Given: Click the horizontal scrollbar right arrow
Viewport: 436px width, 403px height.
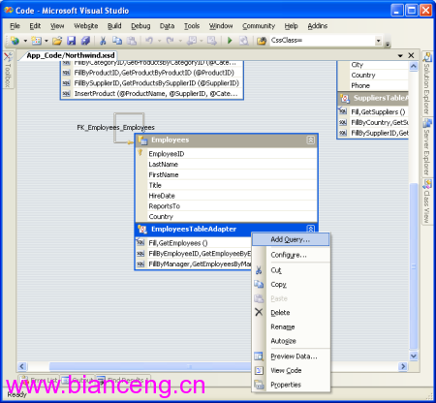Looking at the screenshot, I should click(403, 366).
